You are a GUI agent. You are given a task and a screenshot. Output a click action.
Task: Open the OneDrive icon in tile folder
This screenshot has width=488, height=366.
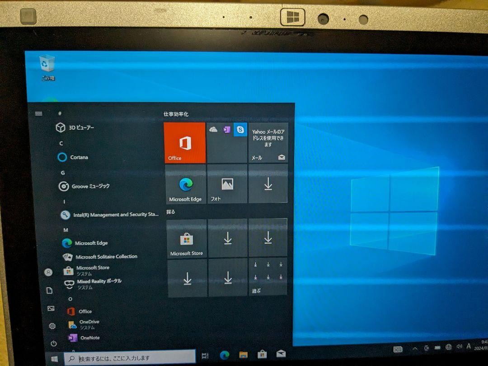point(213,130)
